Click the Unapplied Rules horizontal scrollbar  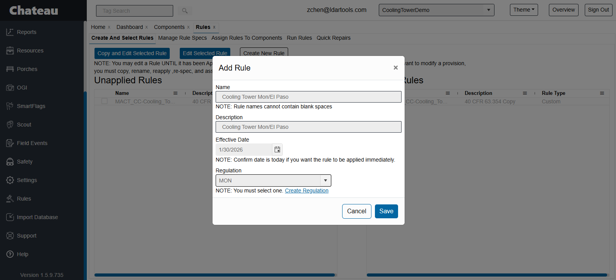[214, 275]
